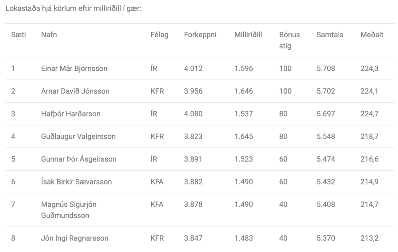398x252 pixels.
Task: Click Magnús Sigurjón Guðmundsson's name
Action: pos(69,210)
